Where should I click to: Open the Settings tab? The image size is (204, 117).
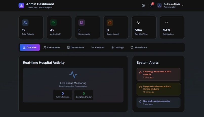click(118, 47)
